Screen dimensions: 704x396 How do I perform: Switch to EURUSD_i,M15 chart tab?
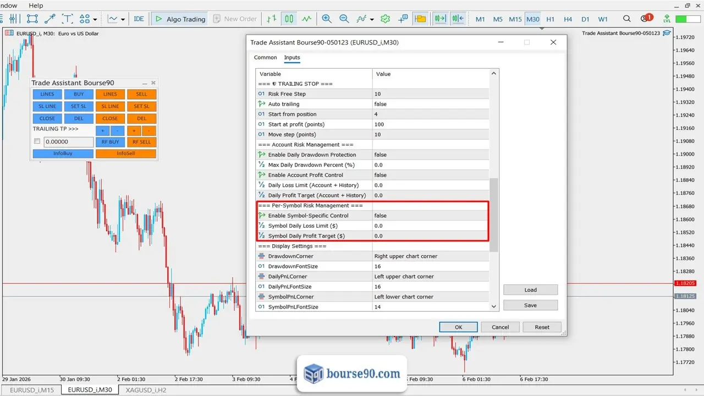click(x=32, y=389)
